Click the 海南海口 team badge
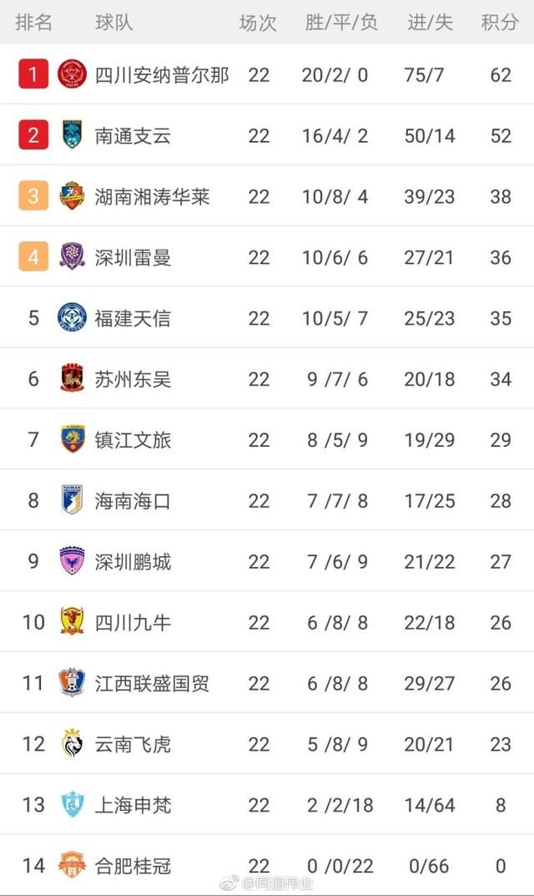Screen dimensions: 534x896 coord(73,500)
